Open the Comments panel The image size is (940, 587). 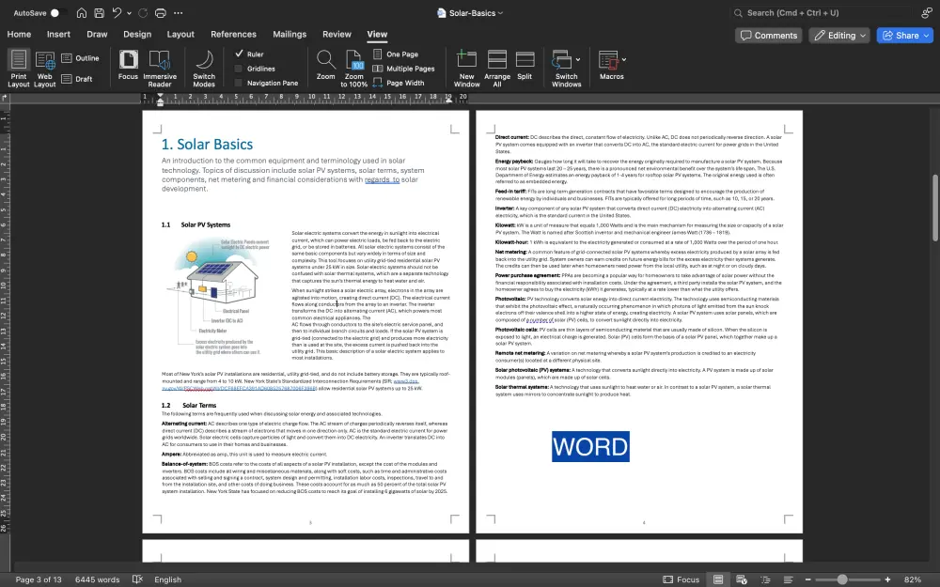pos(768,35)
